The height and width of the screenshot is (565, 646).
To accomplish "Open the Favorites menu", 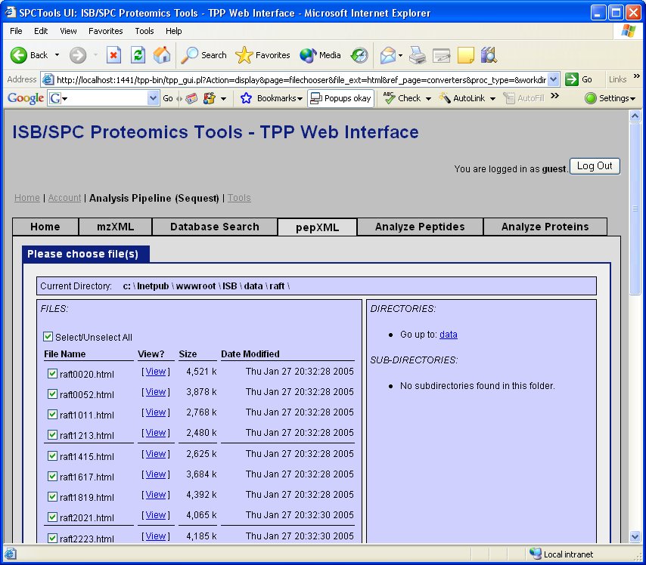I will 105,31.
